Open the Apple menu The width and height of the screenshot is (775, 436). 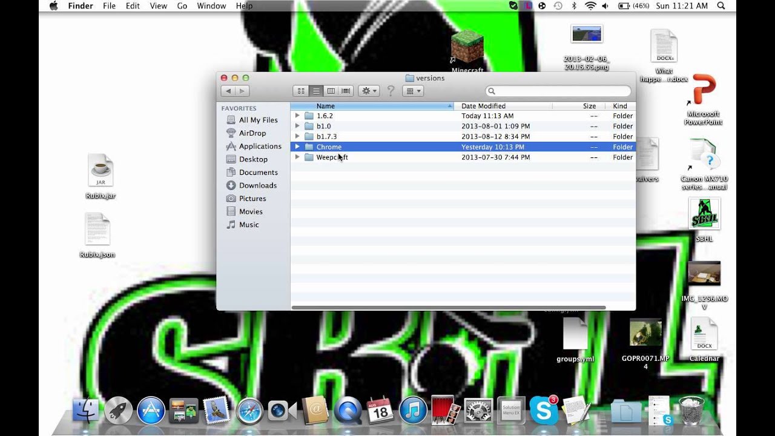[53, 6]
